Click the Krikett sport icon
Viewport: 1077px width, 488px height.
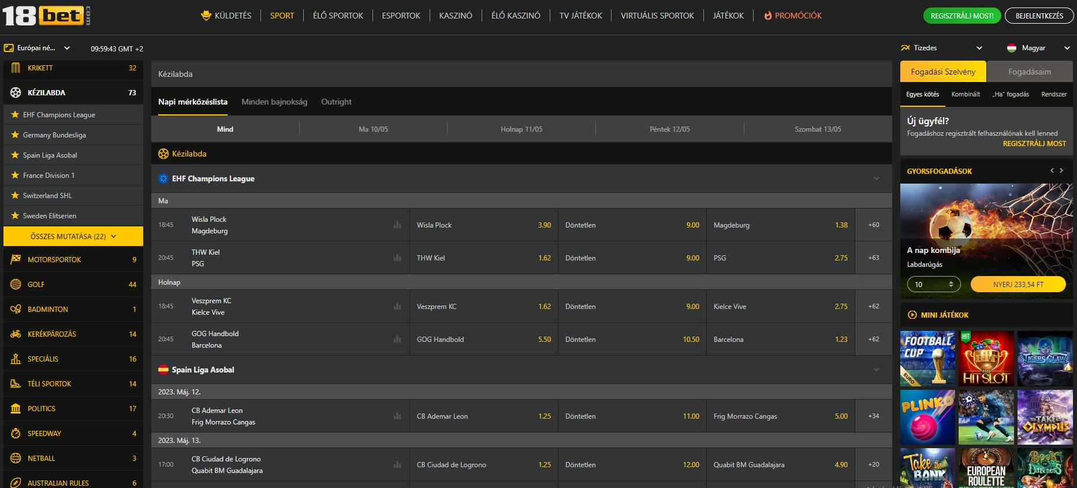coord(16,68)
